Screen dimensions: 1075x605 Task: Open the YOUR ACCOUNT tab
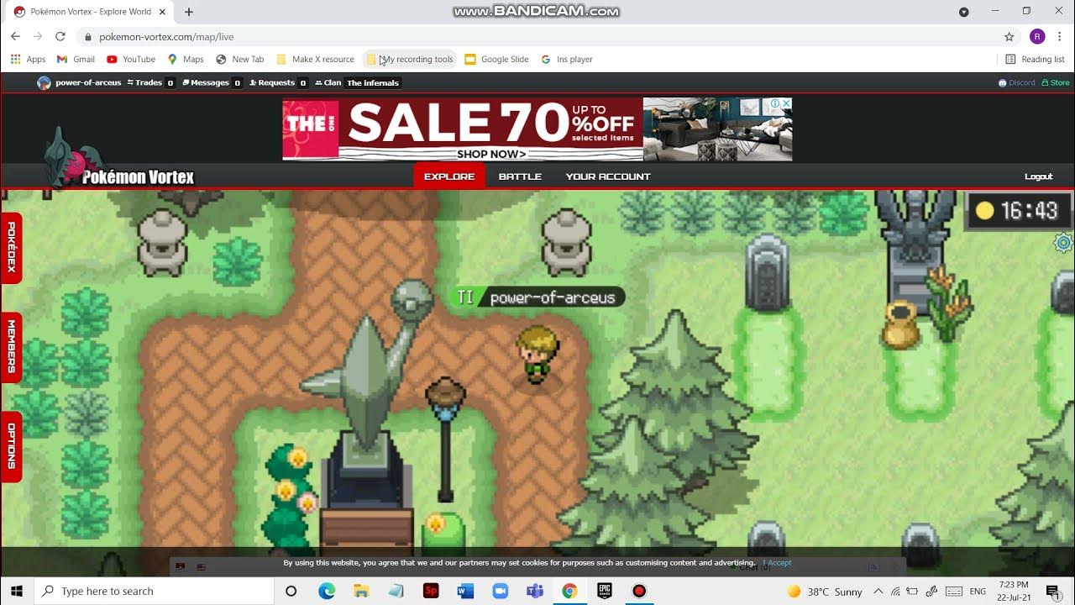click(608, 176)
